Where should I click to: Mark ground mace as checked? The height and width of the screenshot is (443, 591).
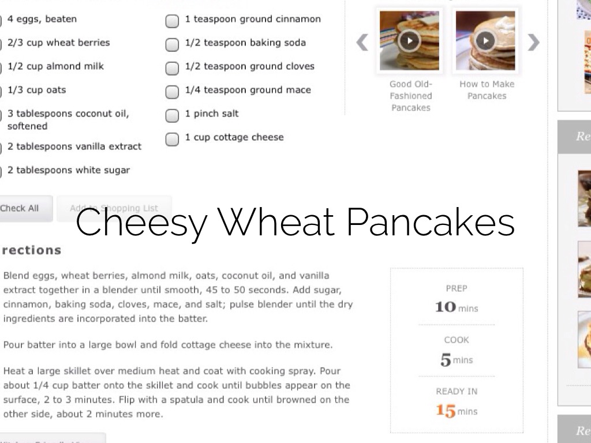172,92
